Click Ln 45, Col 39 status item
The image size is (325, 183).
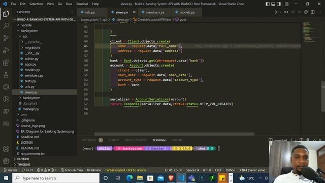point(174,170)
